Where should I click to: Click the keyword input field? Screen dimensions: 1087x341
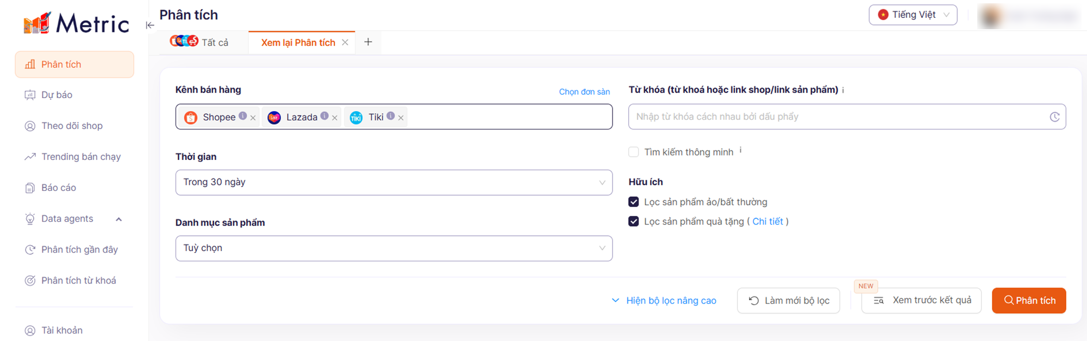[x=837, y=117]
